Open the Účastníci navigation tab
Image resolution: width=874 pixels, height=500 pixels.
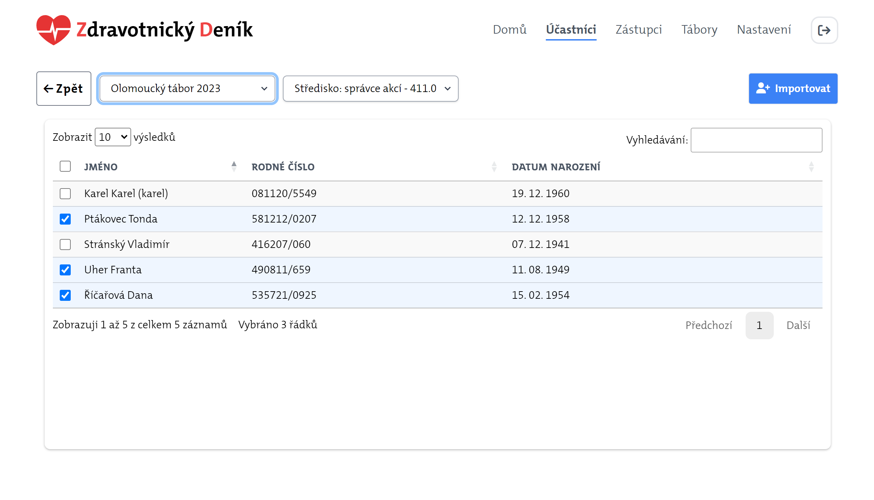[x=571, y=30]
